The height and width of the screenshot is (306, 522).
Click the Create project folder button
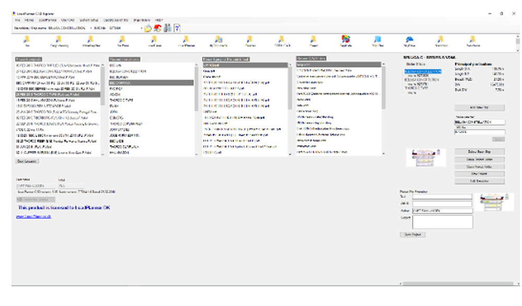479,159
